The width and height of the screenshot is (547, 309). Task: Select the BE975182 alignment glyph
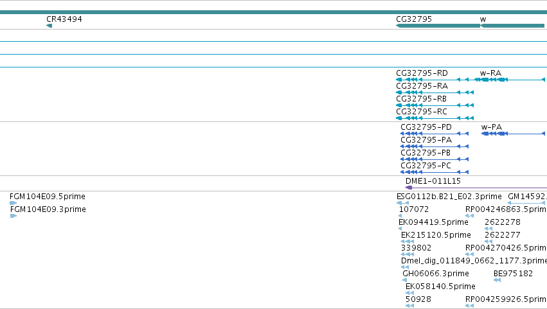(497, 280)
